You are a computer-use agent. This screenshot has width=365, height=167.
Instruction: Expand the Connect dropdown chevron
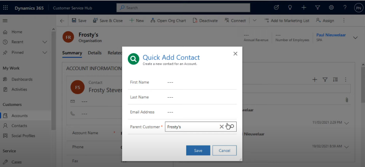pyautogui.click(x=255, y=20)
